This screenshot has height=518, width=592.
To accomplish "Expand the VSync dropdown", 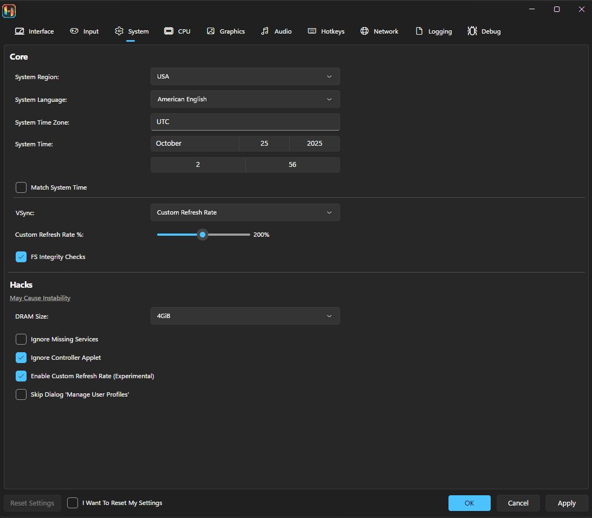I will (245, 212).
